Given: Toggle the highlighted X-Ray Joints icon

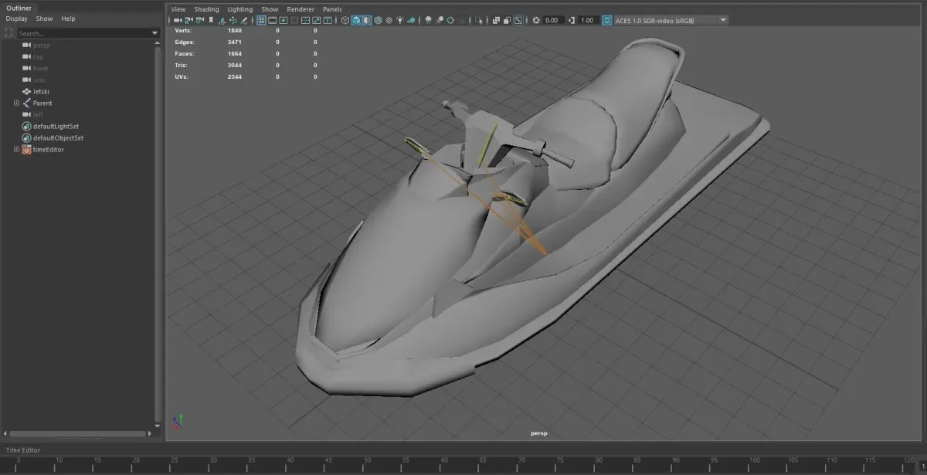Looking at the screenshot, I should tap(518, 20).
